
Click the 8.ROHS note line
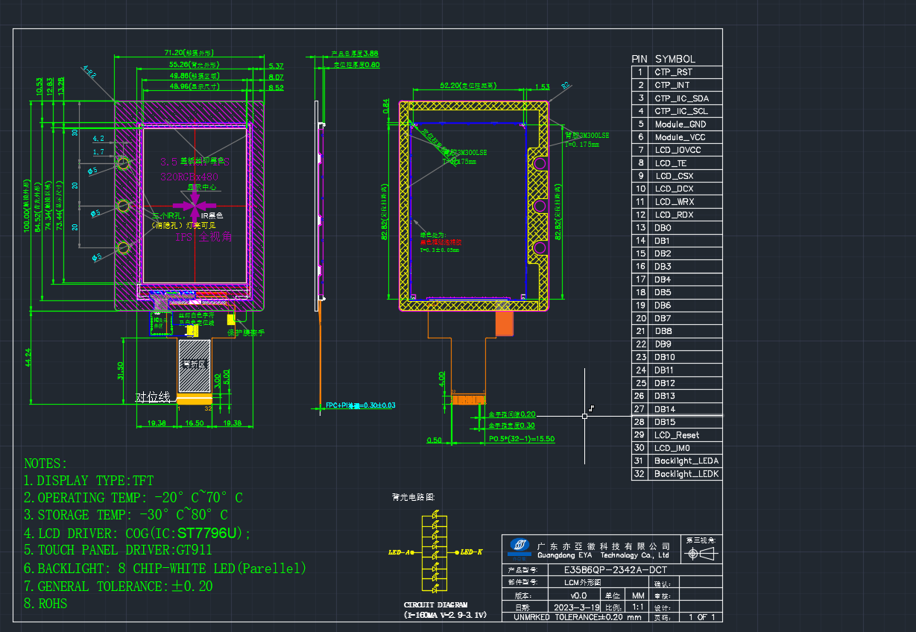45,604
